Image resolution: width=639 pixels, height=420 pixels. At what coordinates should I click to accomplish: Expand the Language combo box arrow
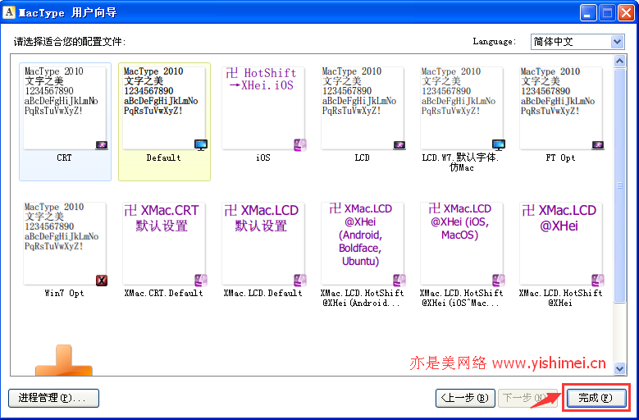tap(617, 42)
